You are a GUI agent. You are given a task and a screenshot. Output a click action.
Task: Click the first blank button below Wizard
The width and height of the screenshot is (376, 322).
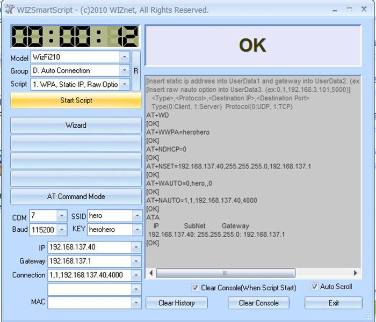76,143
